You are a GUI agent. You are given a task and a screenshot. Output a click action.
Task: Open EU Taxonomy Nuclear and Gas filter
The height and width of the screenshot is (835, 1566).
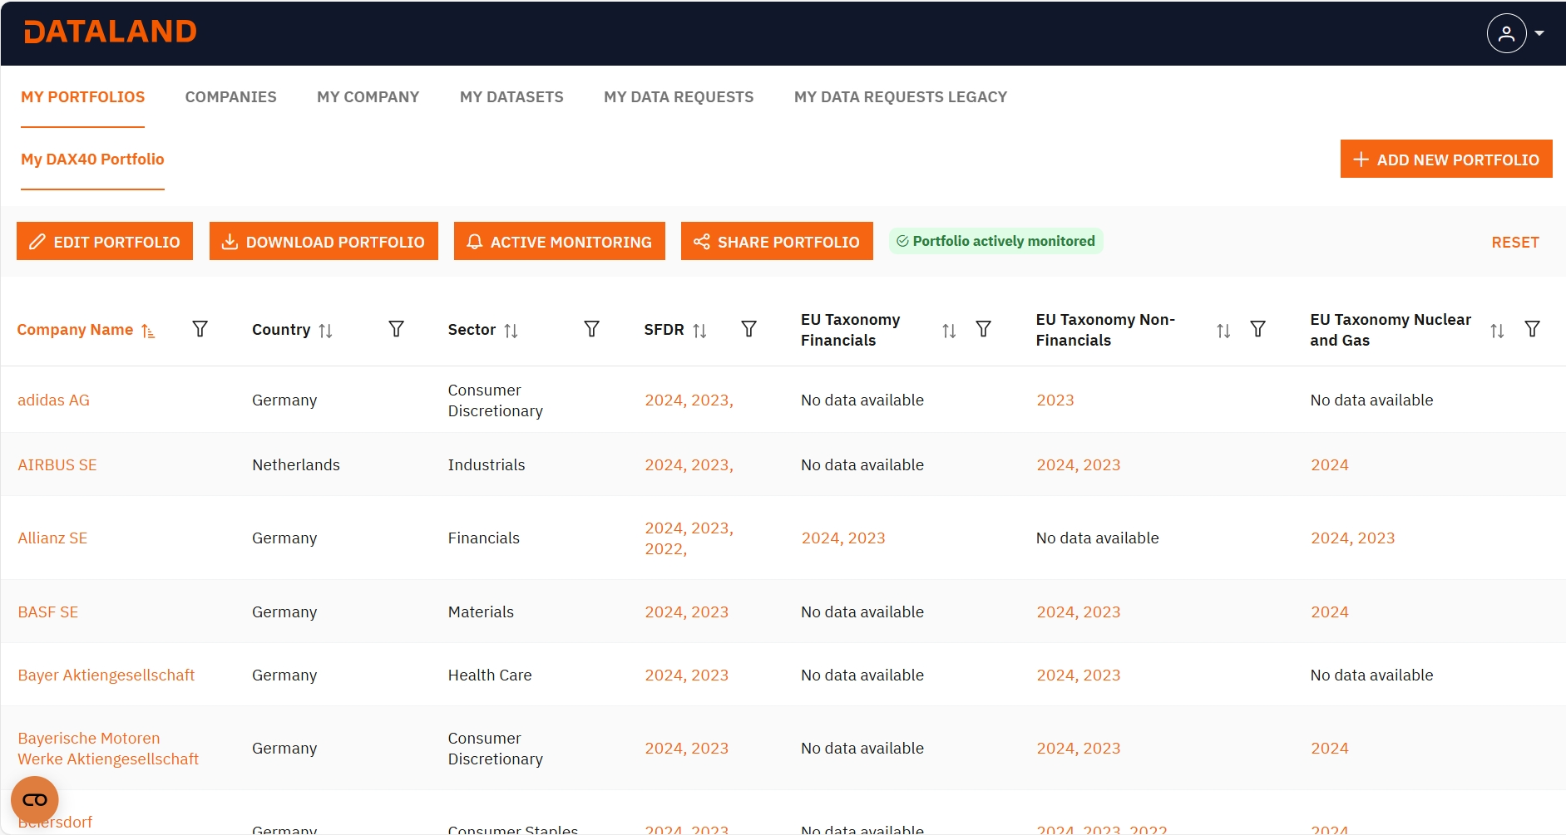click(1532, 329)
